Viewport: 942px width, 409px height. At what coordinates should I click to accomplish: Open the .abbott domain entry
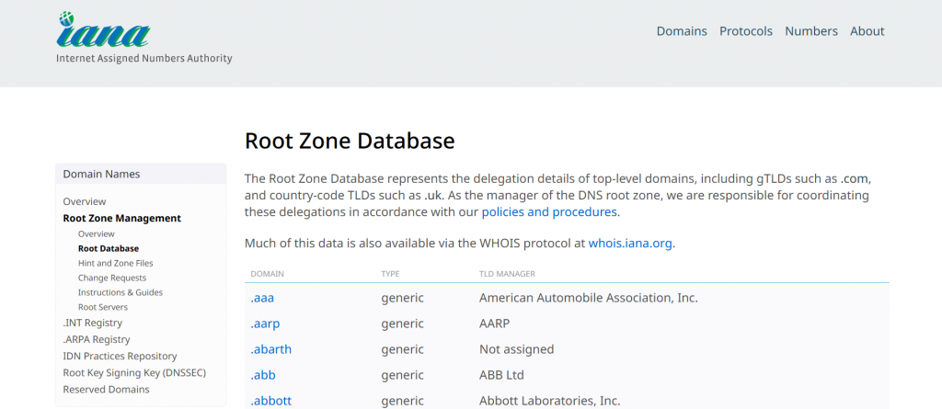(x=271, y=401)
